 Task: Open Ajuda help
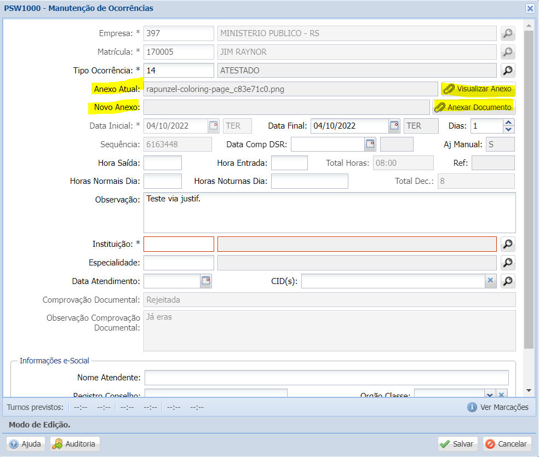[x=26, y=444]
